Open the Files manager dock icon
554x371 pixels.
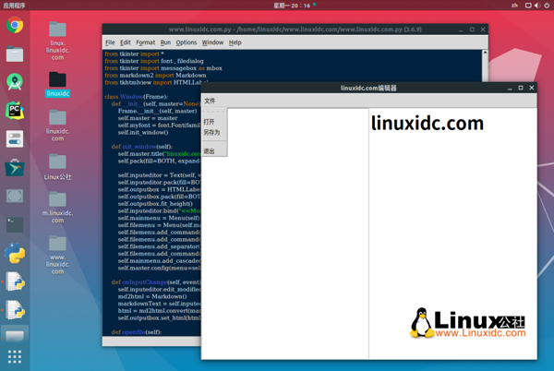[15, 54]
